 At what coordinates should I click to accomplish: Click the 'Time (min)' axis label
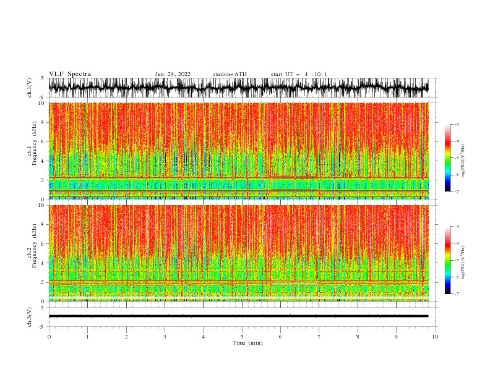tap(247, 343)
